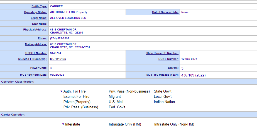Select the ALL OVER LOGISTICS LLC name
Viewport: 257px width, 128px height.
[x=68, y=18]
